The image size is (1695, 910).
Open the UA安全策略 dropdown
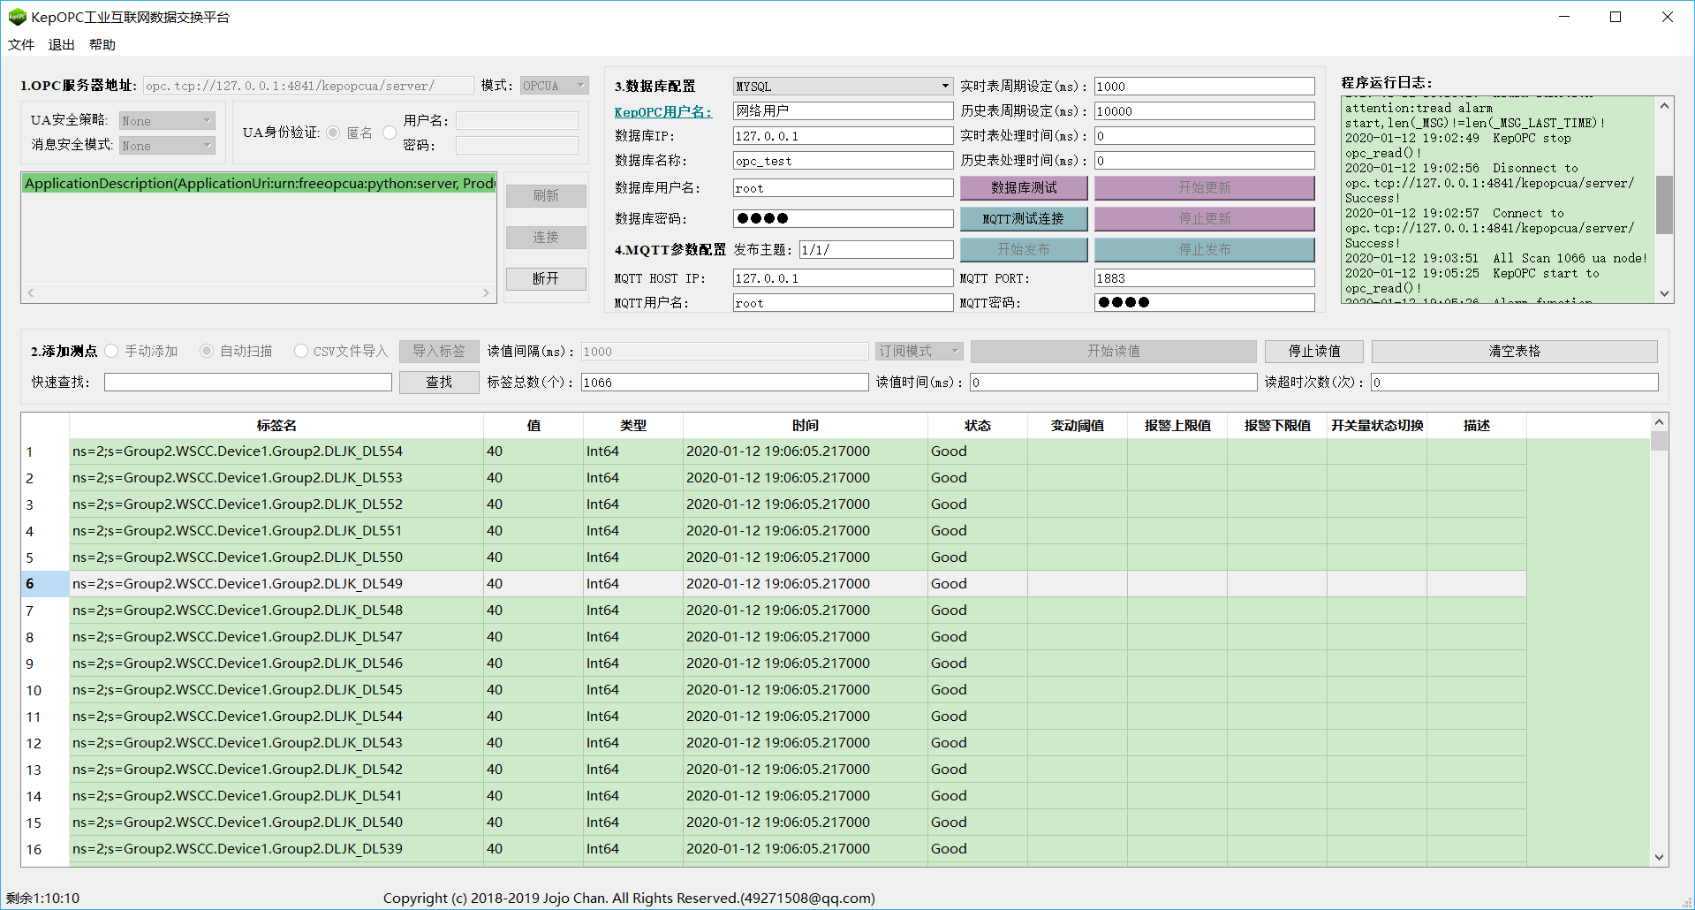coord(167,121)
